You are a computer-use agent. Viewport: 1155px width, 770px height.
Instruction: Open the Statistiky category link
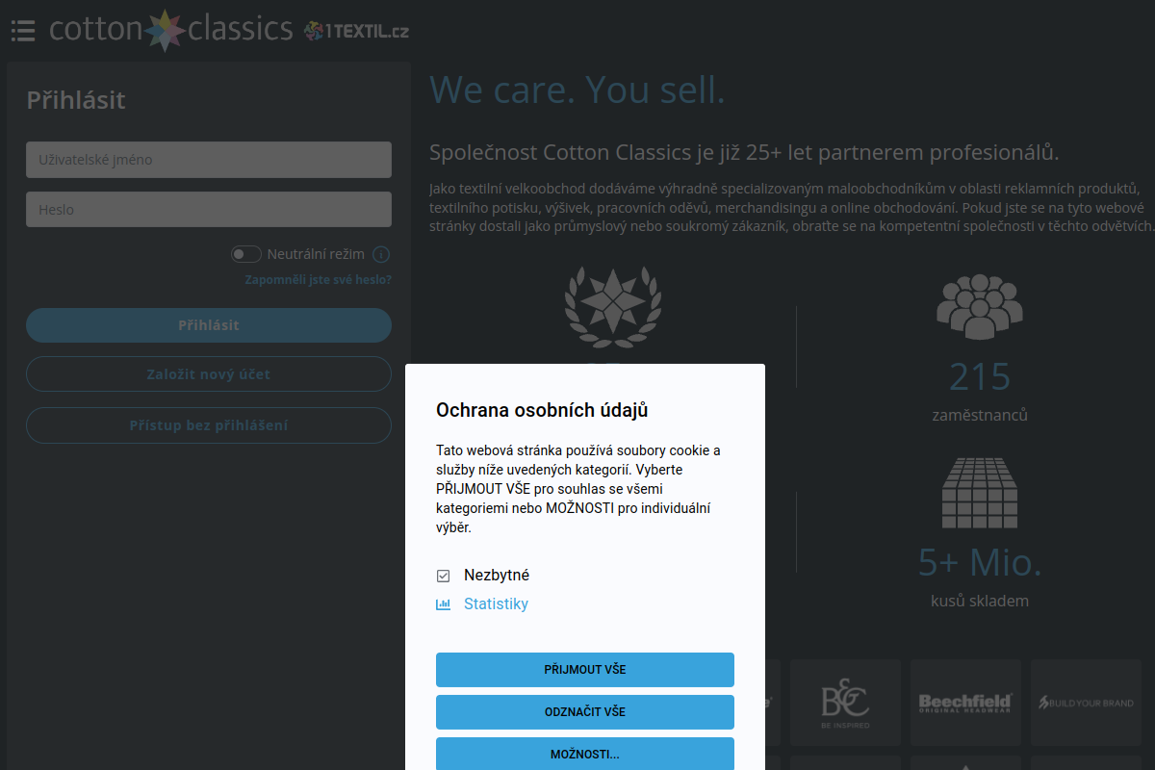(x=496, y=604)
